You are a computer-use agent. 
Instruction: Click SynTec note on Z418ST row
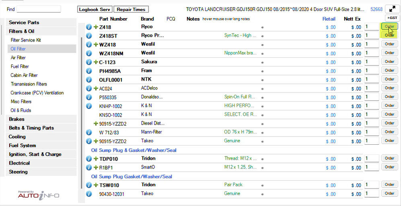(240, 35)
